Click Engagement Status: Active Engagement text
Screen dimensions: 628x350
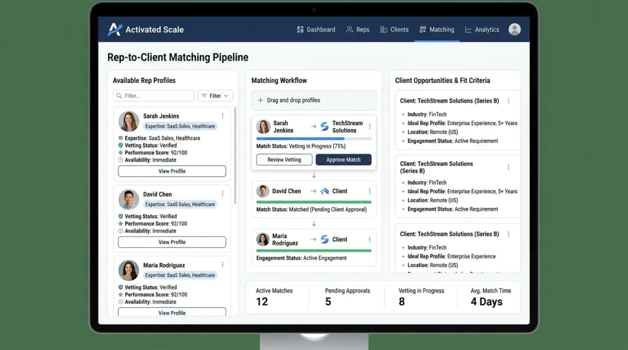[x=302, y=258]
